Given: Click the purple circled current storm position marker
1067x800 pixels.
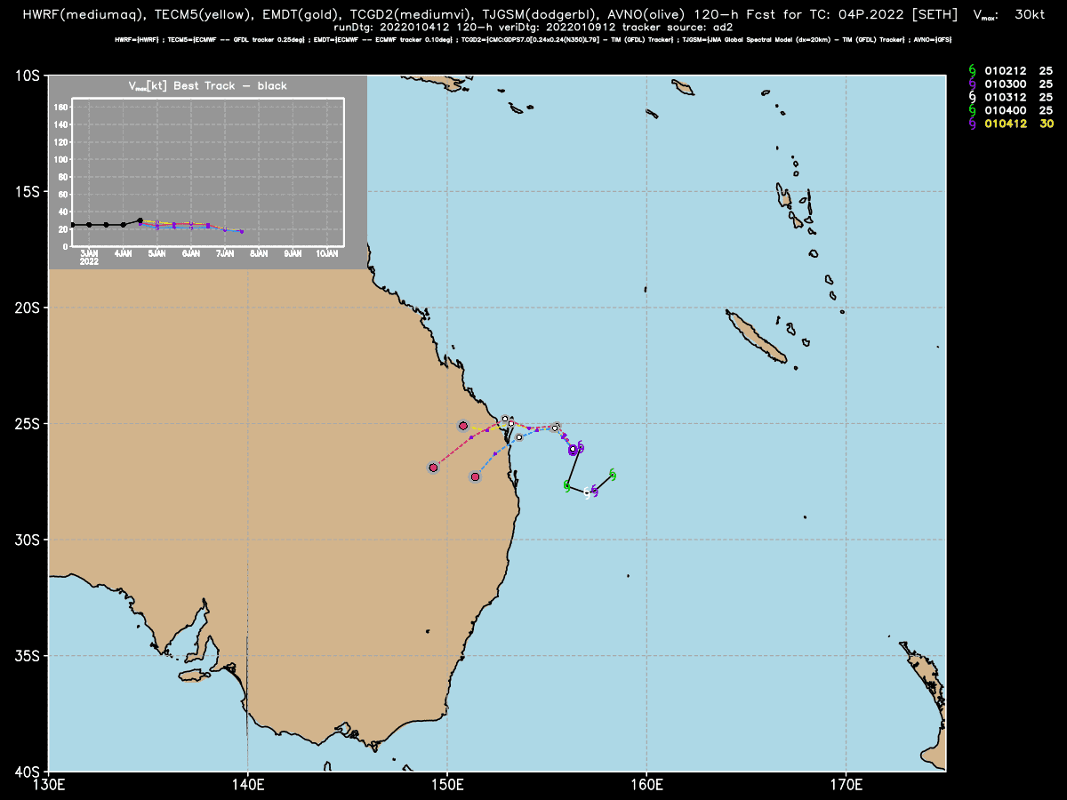Looking at the screenshot, I should click(574, 450).
